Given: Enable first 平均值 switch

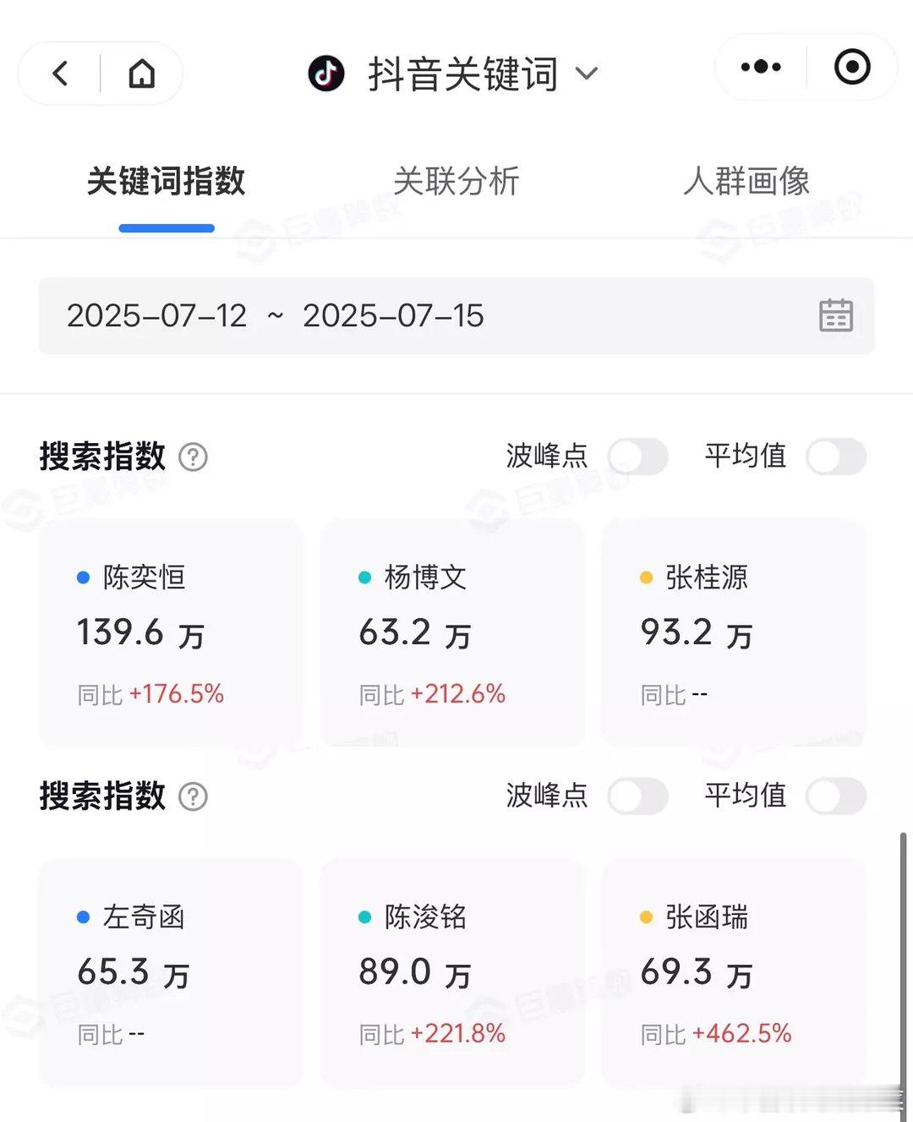Looking at the screenshot, I should (x=836, y=457).
